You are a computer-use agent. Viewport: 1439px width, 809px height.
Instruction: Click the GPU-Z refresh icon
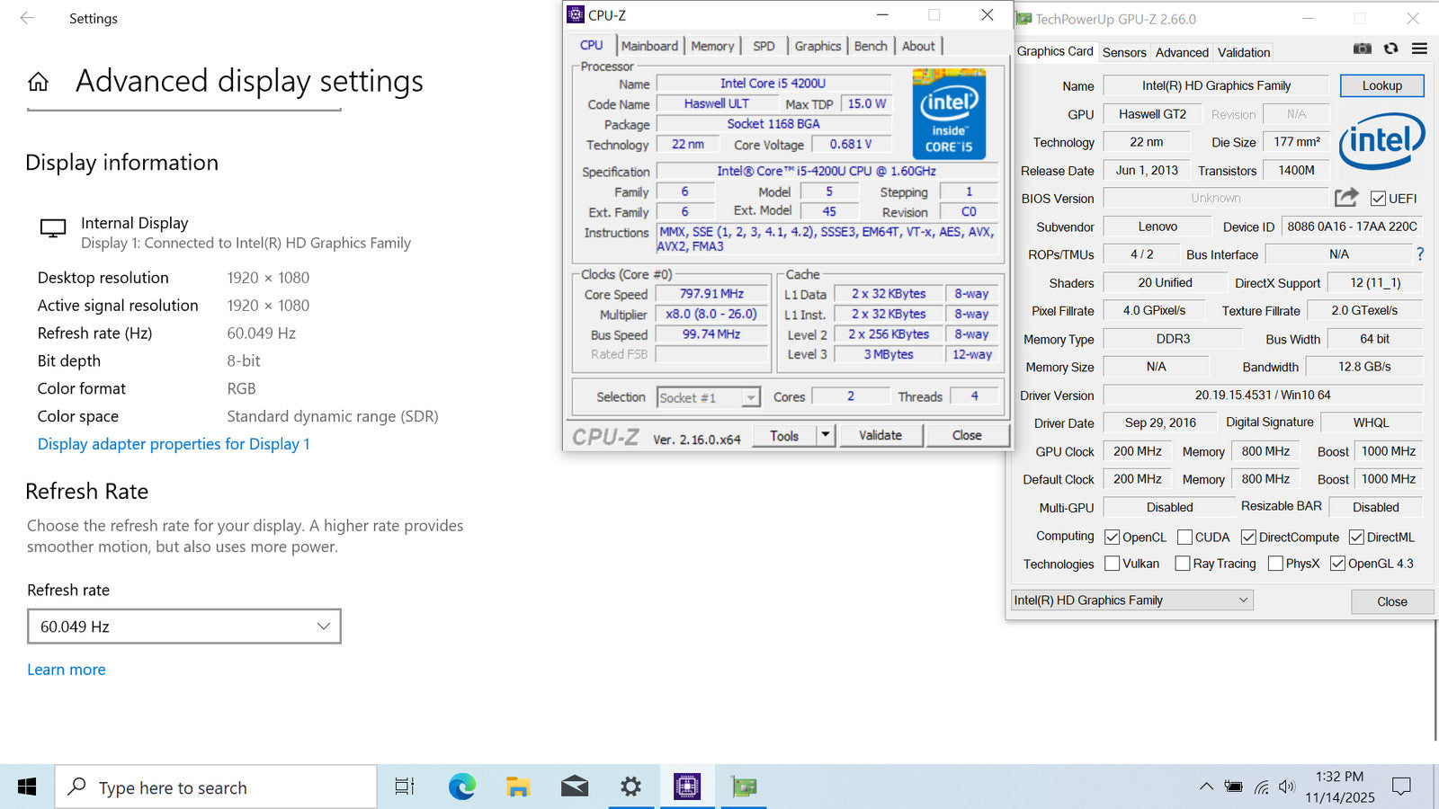click(x=1391, y=49)
